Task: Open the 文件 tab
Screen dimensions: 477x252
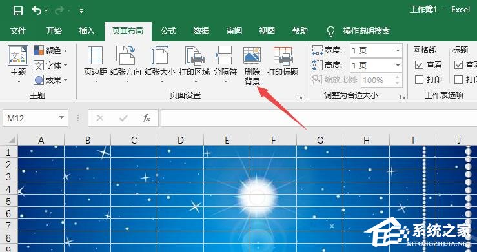Action: [18, 31]
